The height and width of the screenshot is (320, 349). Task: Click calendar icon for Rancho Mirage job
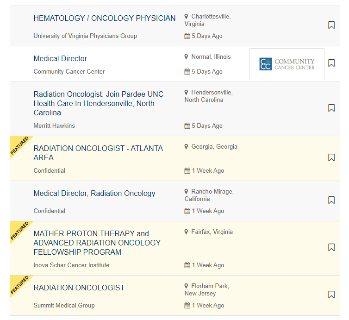(187, 211)
